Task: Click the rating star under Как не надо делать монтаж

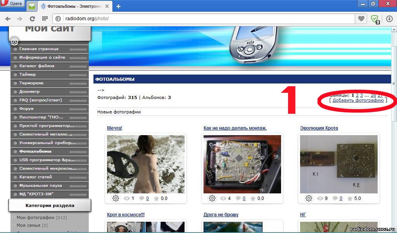Action: pos(253,198)
